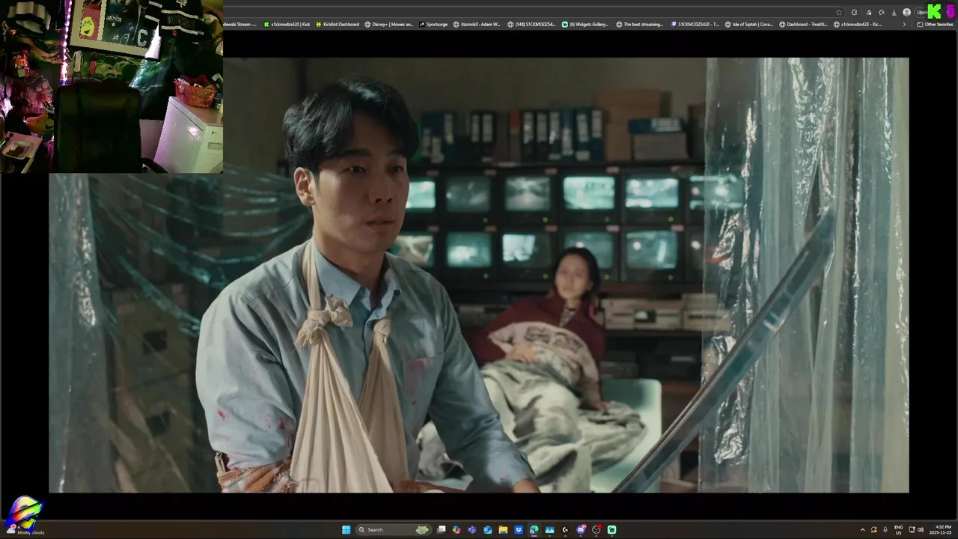958x539 pixels.
Task: Open the volume speaker tray icon
Action: click(x=921, y=529)
